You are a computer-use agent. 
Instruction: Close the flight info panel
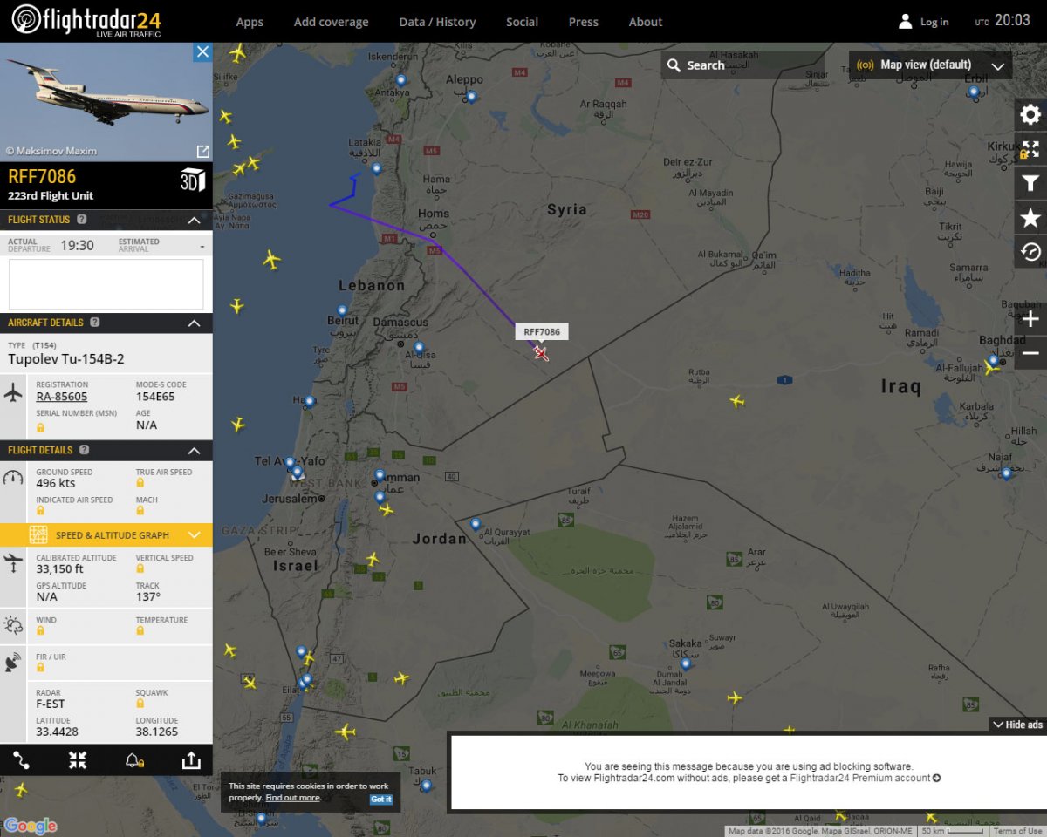202,52
